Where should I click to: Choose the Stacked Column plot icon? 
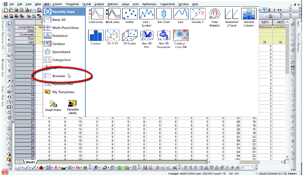click(249, 17)
